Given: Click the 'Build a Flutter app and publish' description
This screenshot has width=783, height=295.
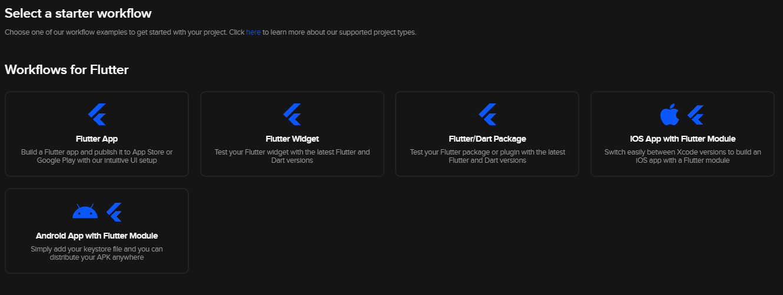Looking at the screenshot, I should [97, 156].
